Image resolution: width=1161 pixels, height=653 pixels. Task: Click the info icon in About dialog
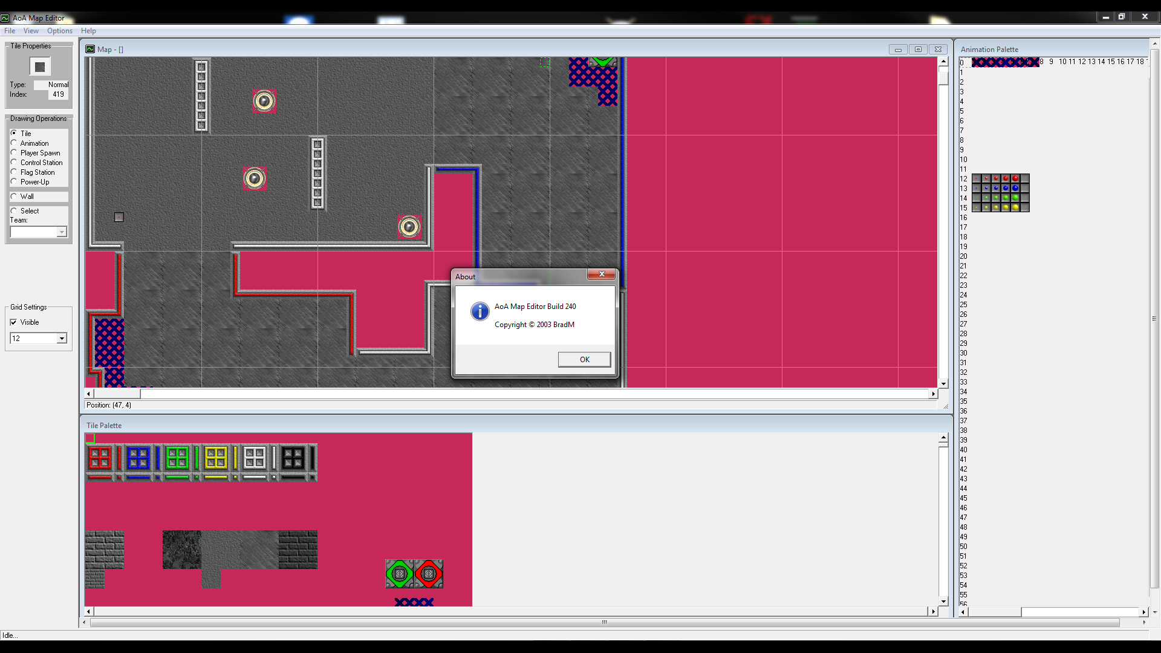[x=480, y=311]
